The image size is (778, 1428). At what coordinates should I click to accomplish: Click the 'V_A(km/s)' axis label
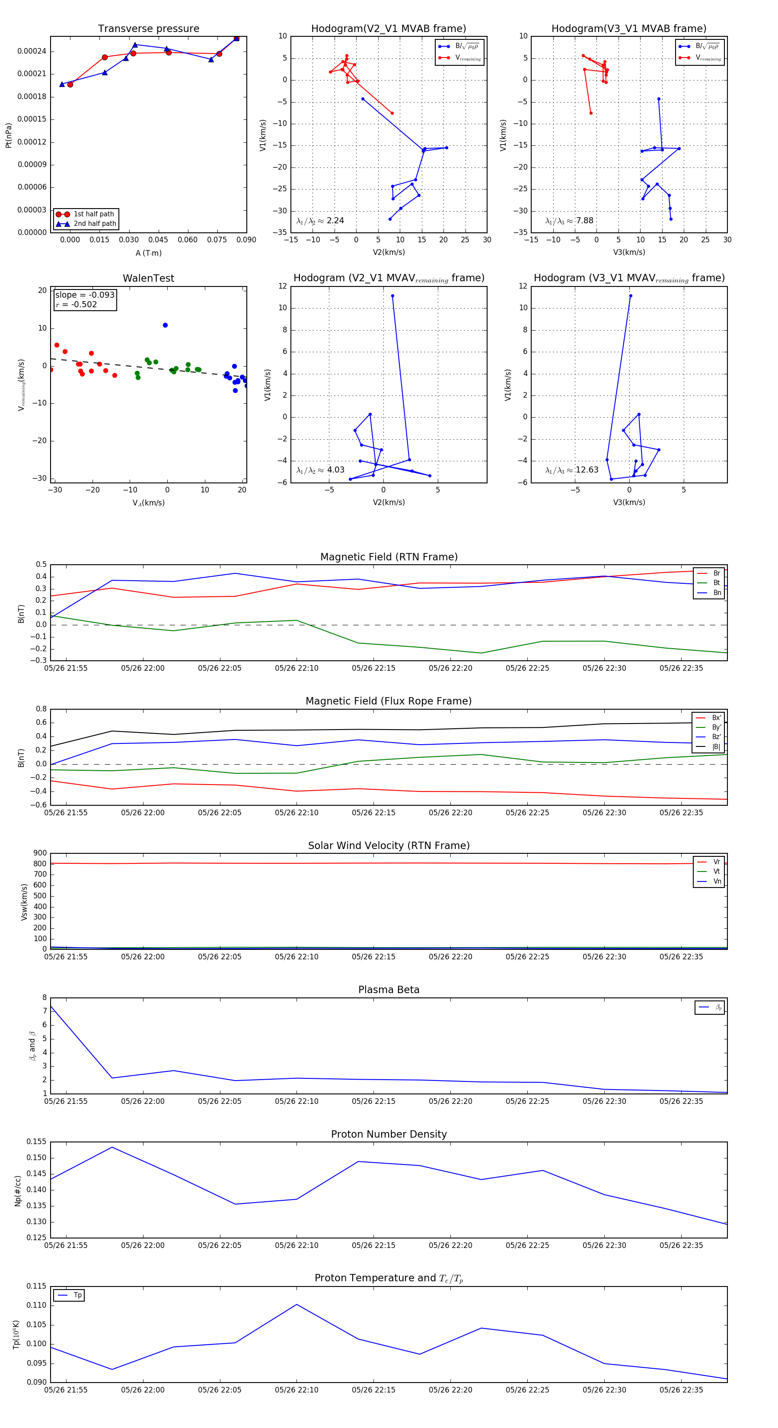pyautogui.click(x=148, y=503)
